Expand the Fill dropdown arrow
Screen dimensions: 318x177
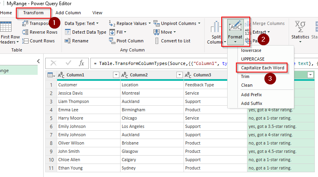tap(125, 32)
